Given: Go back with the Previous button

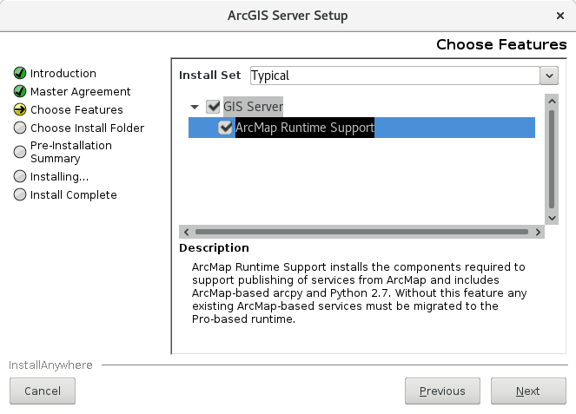Looking at the screenshot, I should [x=441, y=391].
